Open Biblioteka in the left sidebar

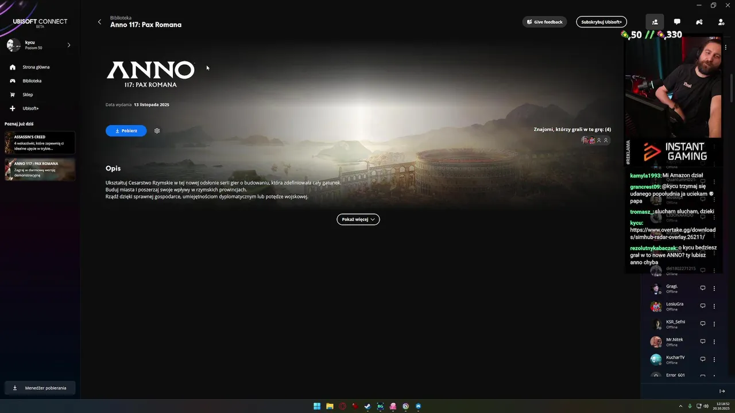coord(32,81)
